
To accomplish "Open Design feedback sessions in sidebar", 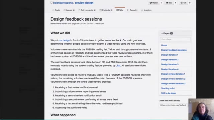I will (x=174, y=50).
